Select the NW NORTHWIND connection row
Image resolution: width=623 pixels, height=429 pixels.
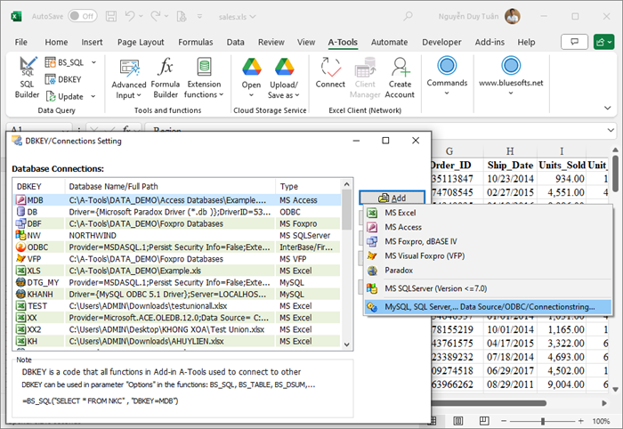178,235
